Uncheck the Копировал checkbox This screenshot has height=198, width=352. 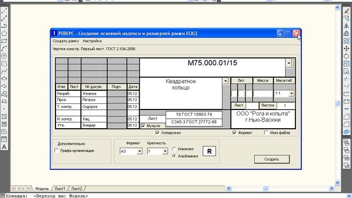[x=157, y=133]
